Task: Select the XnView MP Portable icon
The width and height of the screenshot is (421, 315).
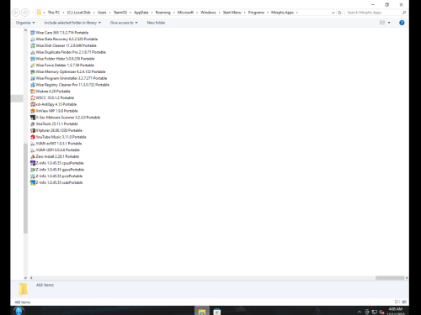Action: point(33,111)
